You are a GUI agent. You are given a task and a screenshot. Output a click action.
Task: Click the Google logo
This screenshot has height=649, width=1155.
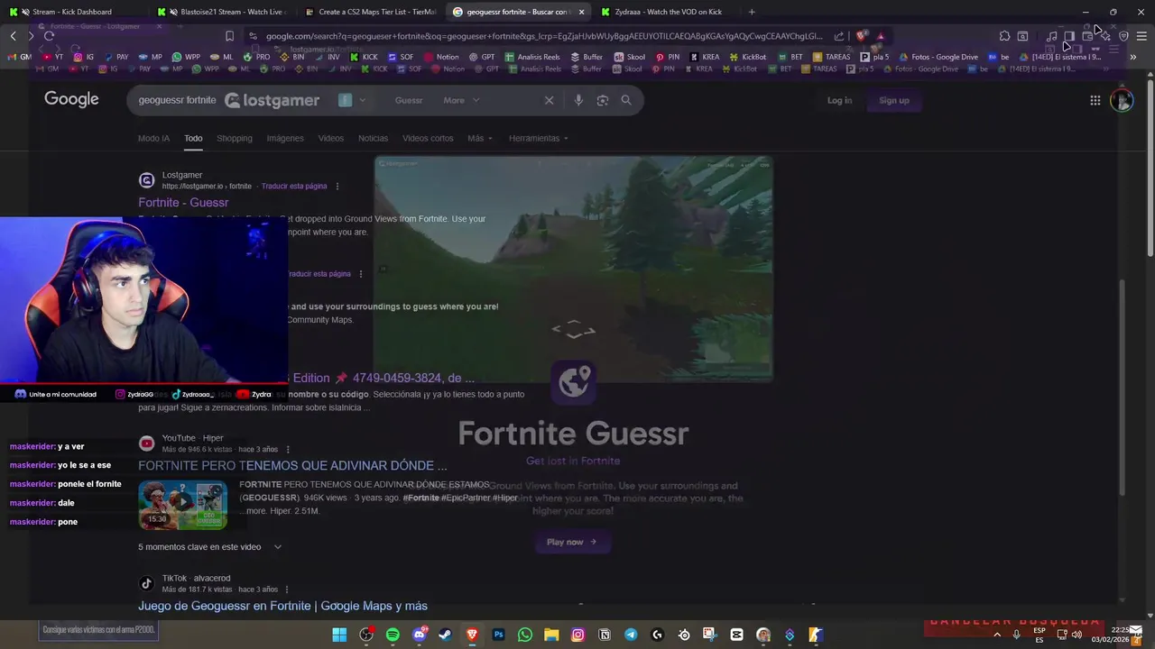click(71, 99)
